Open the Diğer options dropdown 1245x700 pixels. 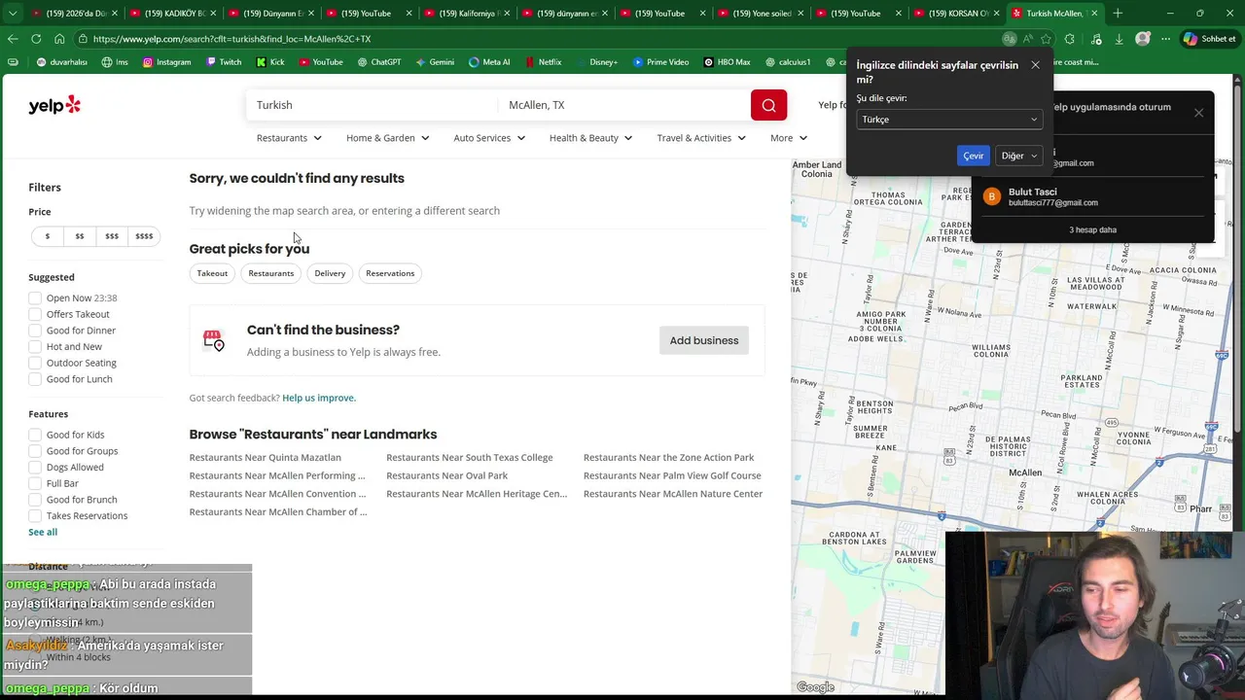pyautogui.click(x=1019, y=156)
